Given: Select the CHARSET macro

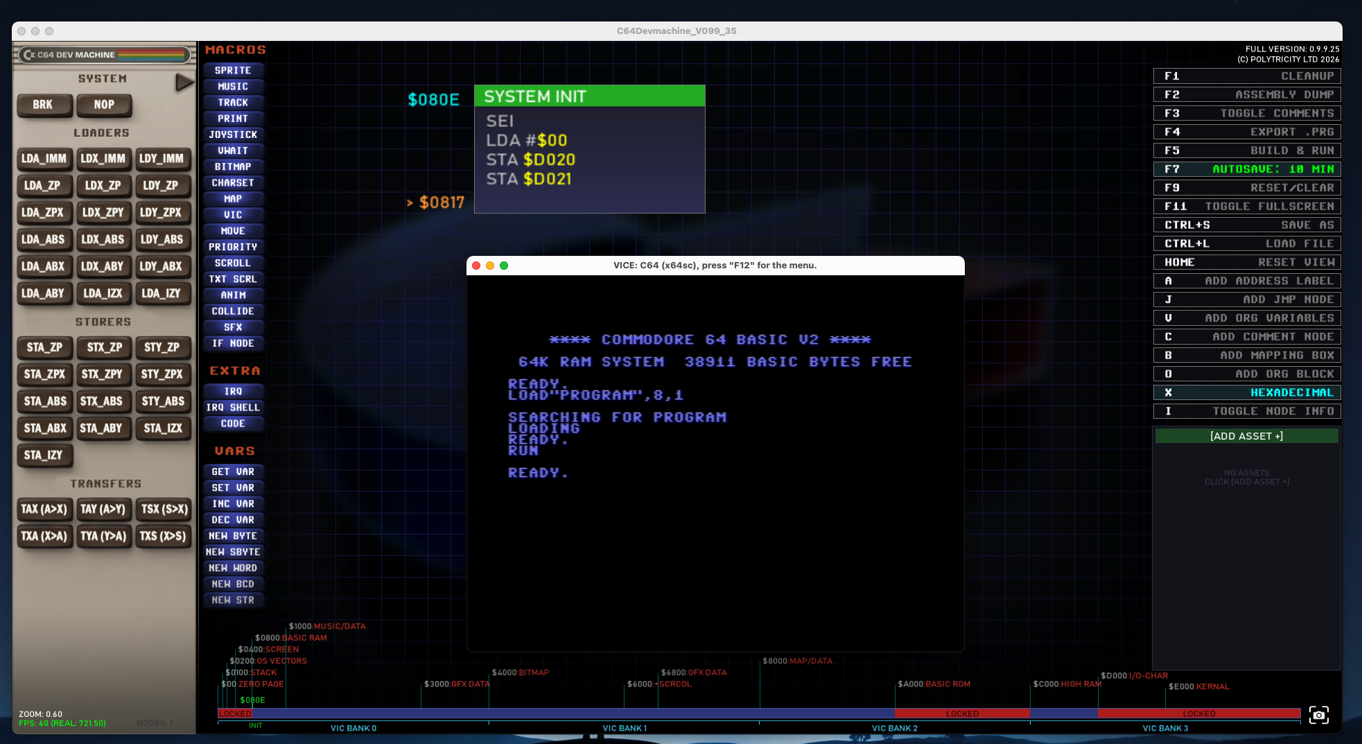Looking at the screenshot, I should pyautogui.click(x=233, y=183).
